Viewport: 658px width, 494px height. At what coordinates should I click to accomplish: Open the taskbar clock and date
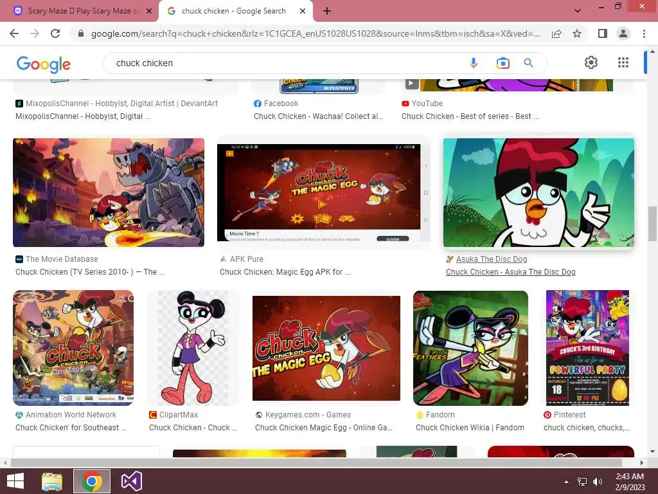coord(630,482)
